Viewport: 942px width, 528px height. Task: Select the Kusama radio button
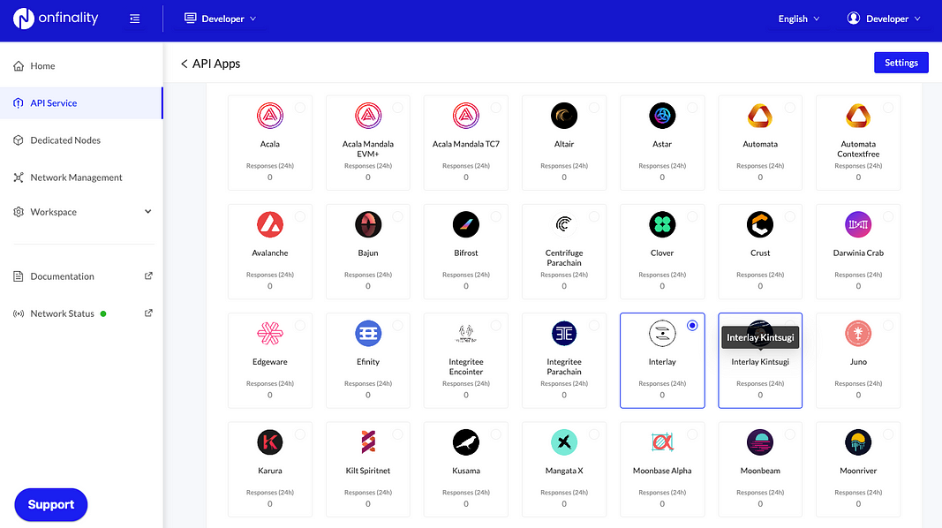495,434
